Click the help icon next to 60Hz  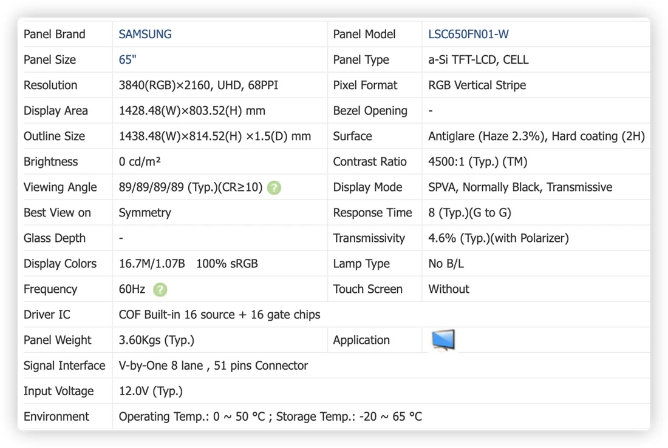click(160, 290)
